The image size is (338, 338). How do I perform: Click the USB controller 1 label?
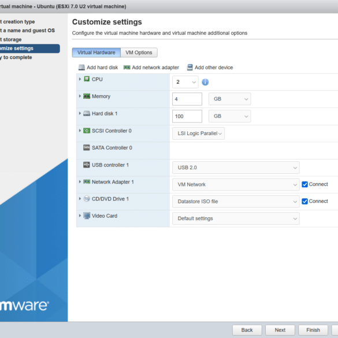[110, 165]
